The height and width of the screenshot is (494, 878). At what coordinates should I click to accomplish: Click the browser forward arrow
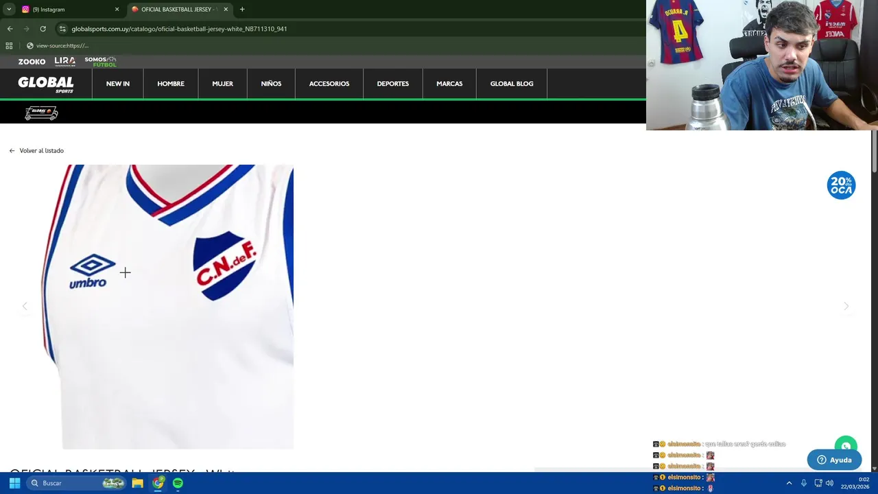pyautogui.click(x=26, y=29)
